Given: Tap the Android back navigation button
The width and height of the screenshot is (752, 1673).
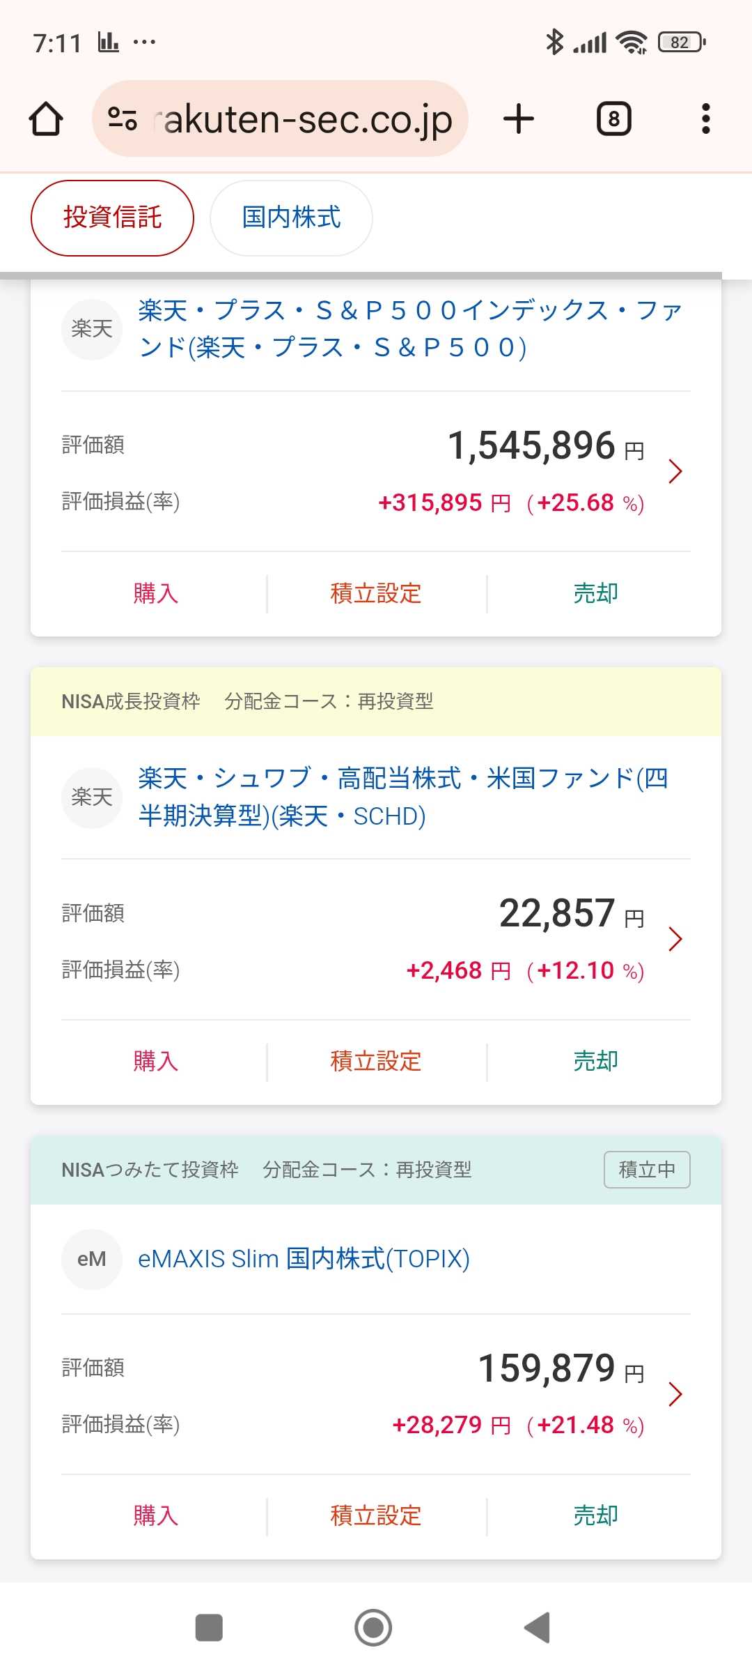Looking at the screenshot, I should click(538, 1628).
